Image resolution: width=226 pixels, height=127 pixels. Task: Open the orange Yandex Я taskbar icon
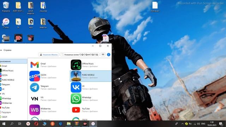53,124
